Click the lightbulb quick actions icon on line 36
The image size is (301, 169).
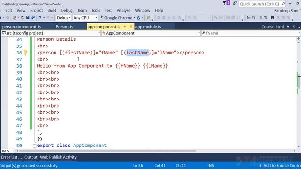25,53
